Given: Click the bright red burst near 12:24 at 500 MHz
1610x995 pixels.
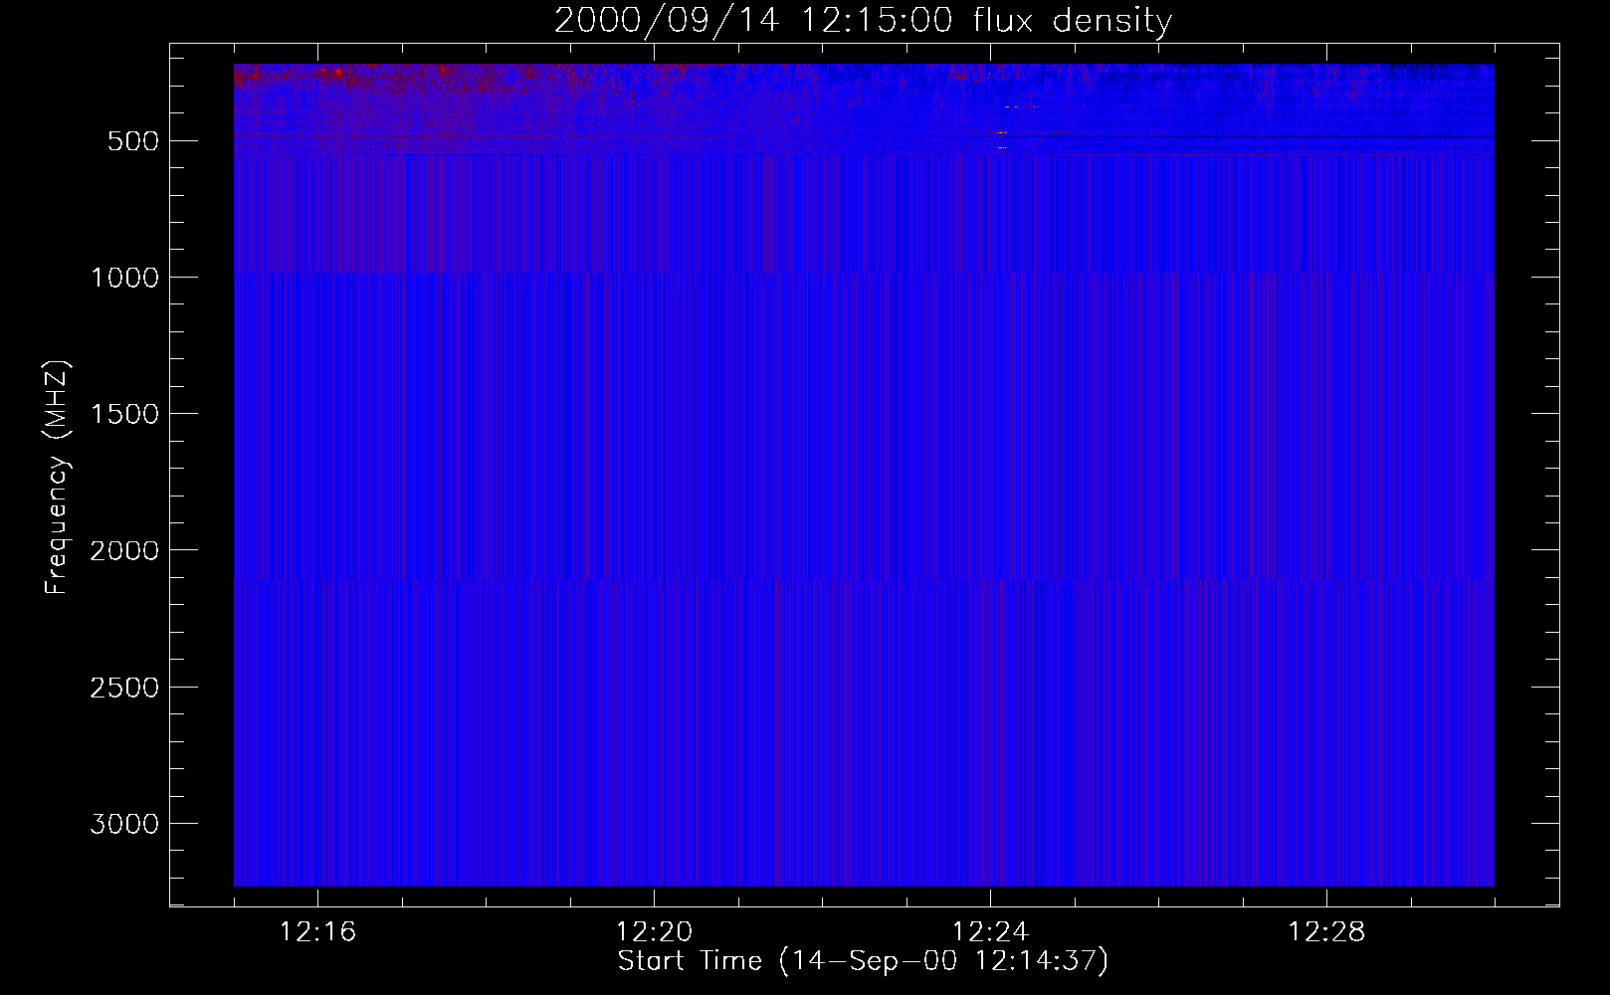Looking at the screenshot, I should (1002, 147).
